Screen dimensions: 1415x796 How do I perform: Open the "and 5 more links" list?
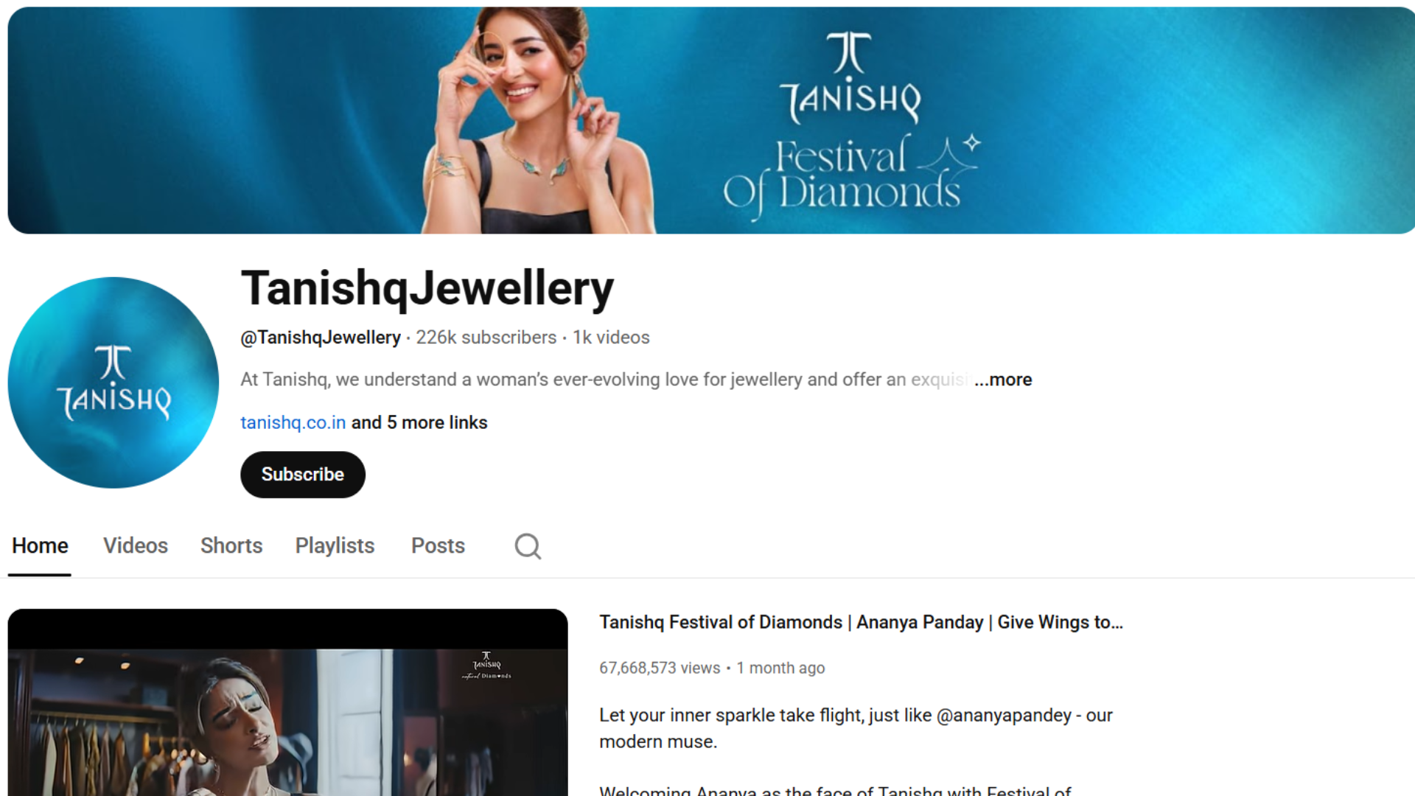pyautogui.click(x=419, y=422)
